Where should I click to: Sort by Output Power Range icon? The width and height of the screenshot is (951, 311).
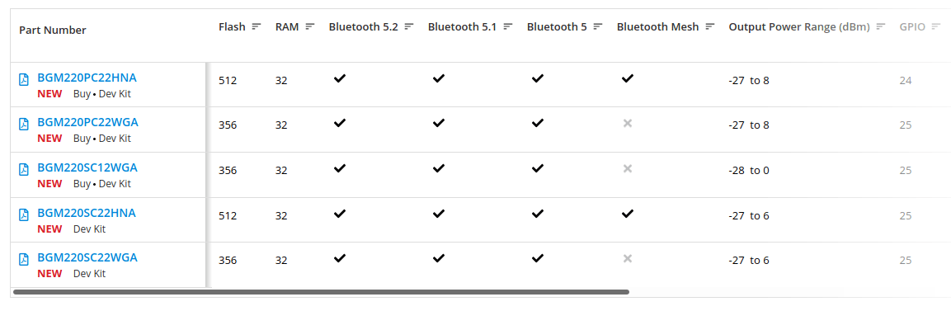tap(881, 26)
